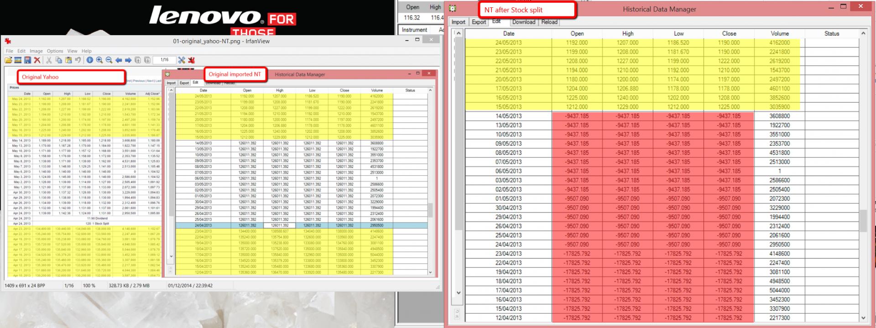
Task: Click Volume cell 2217300
Action: point(780,318)
